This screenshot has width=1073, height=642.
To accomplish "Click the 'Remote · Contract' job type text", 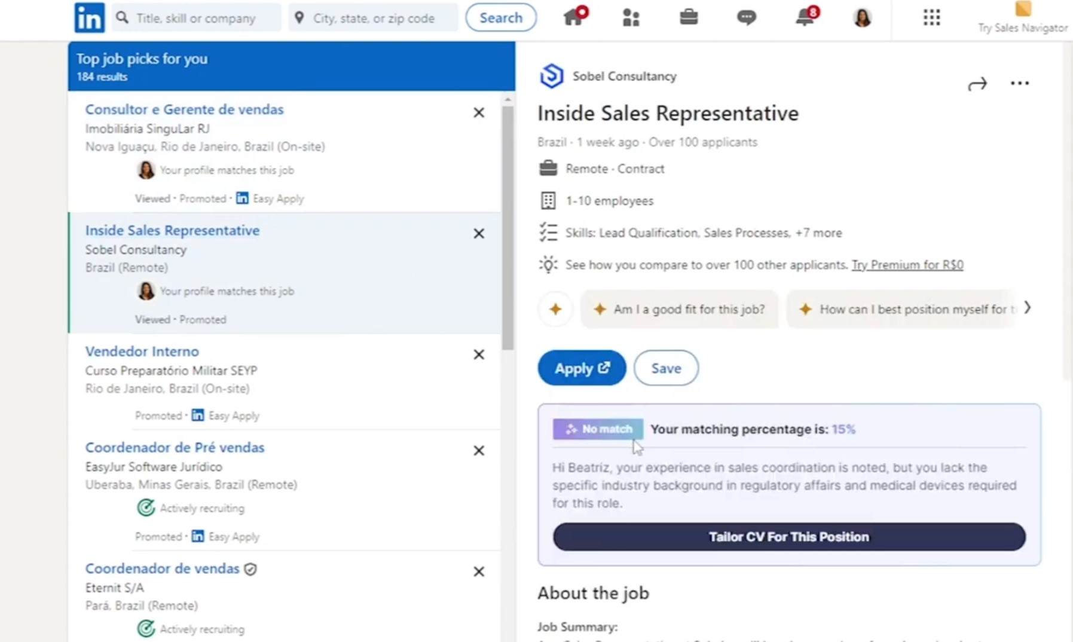I will (x=615, y=169).
